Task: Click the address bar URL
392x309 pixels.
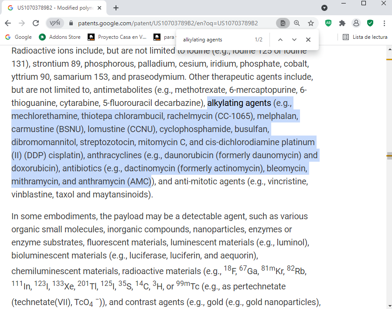Action: click(x=168, y=23)
